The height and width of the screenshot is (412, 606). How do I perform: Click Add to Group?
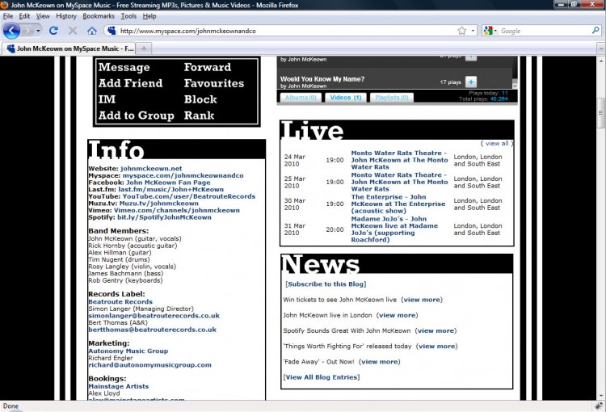click(137, 116)
